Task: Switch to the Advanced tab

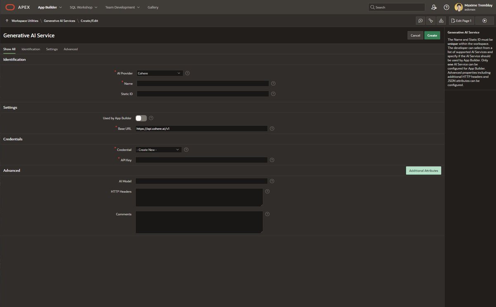Action: coord(71,49)
